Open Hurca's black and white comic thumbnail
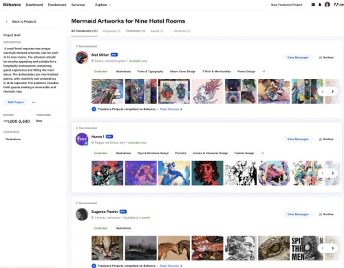 point(241,173)
